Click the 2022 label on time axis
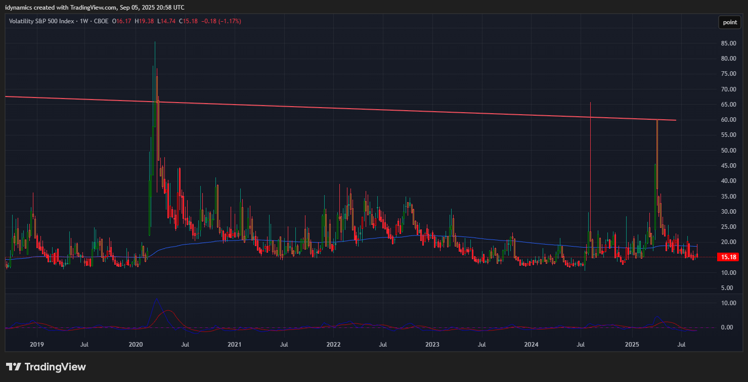This screenshot has width=748, height=382. coord(333,345)
